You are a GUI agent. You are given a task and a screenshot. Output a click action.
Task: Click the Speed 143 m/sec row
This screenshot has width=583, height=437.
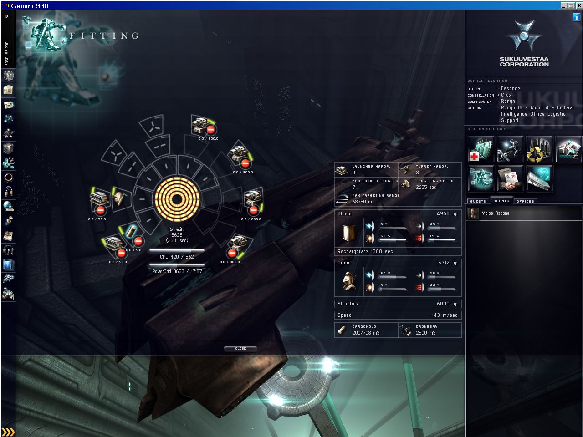[x=398, y=315]
